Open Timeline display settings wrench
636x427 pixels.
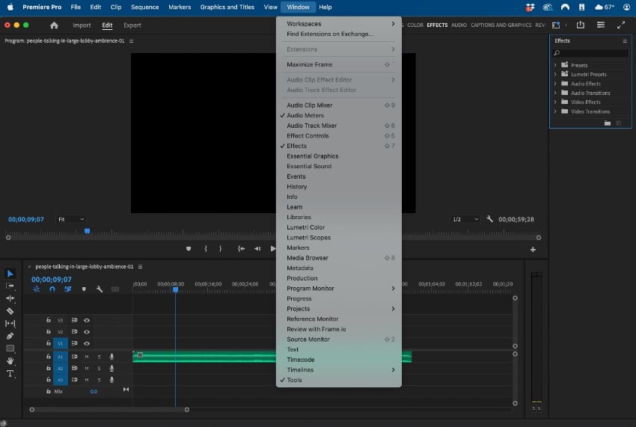pyautogui.click(x=100, y=289)
